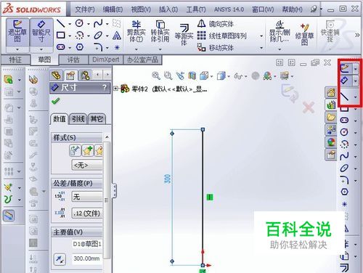
Task: Open the style <无> combo box
Action: [x=87, y=166]
